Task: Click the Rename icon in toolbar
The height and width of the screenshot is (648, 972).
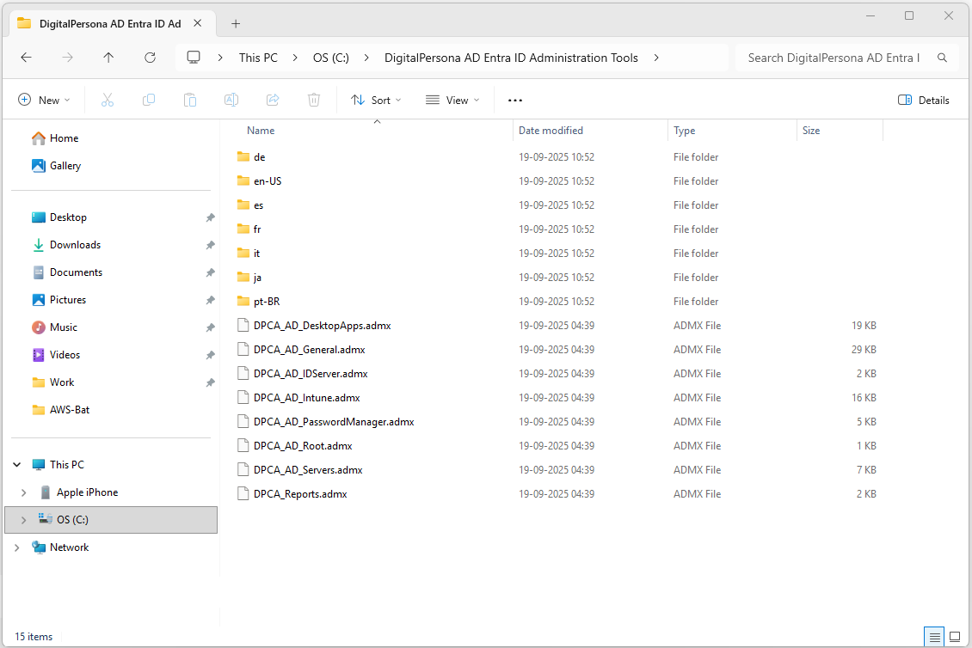Action: (231, 101)
